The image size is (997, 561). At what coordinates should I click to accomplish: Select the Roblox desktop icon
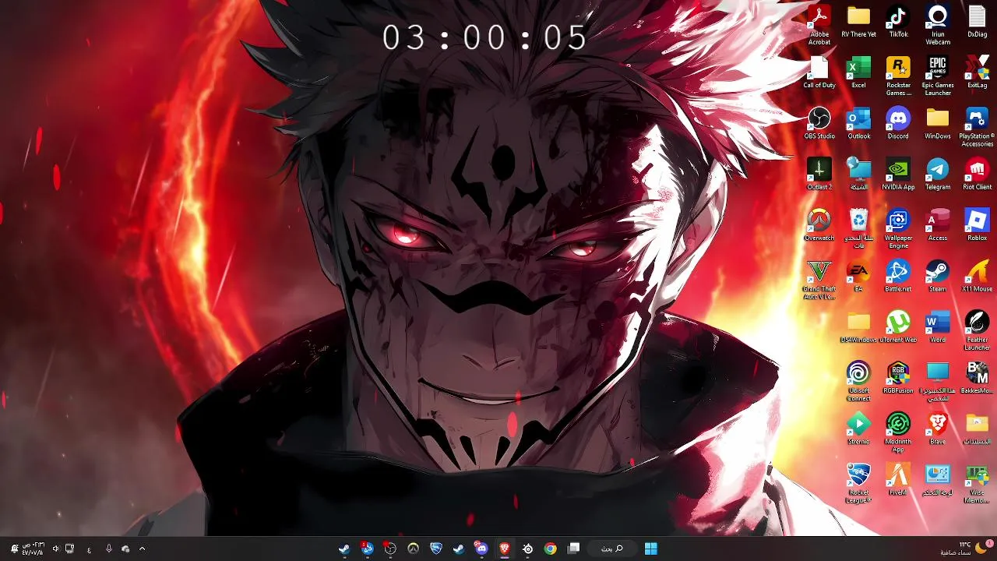(x=977, y=225)
